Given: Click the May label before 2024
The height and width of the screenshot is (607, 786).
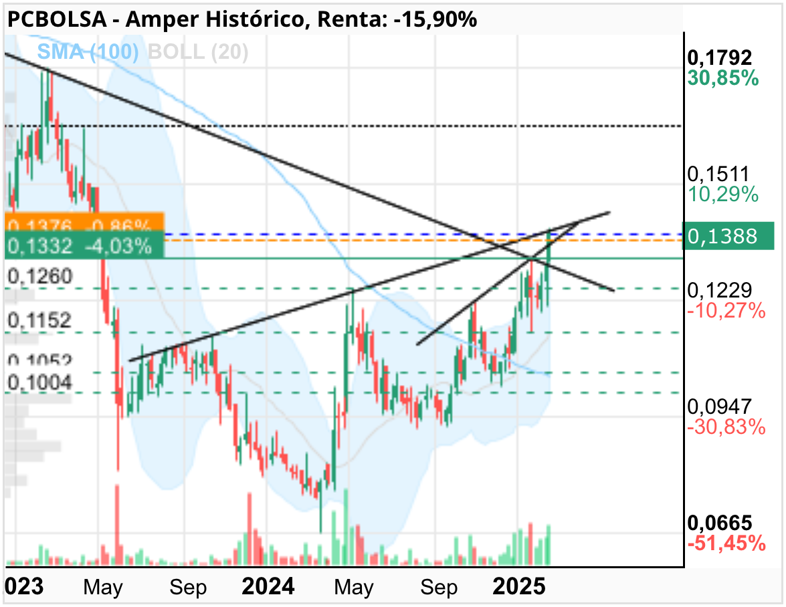Looking at the screenshot, I should (x=103, y=587).
